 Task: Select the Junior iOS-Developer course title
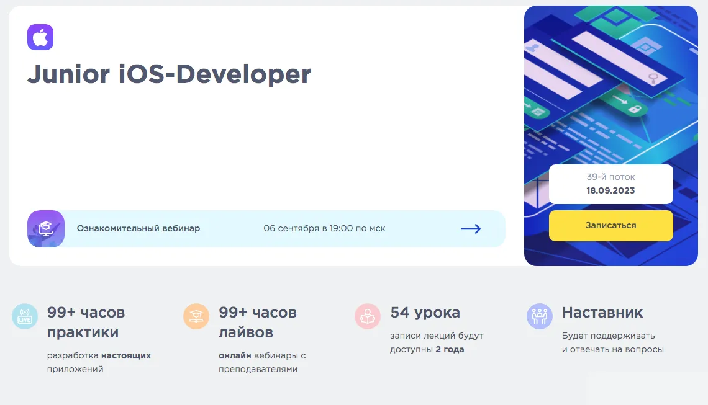pos(169,74)
